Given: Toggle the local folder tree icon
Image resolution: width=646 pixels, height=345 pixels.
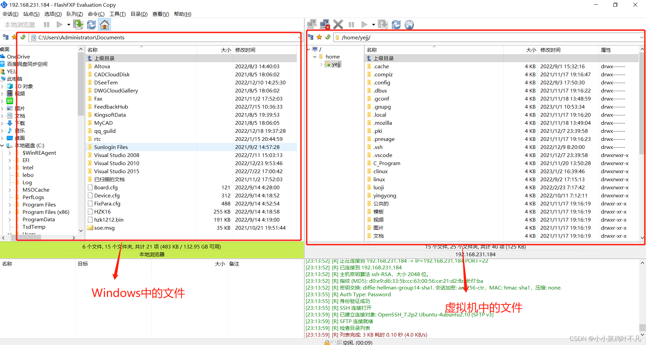Looking at the screenshot, I should point(6,37).
